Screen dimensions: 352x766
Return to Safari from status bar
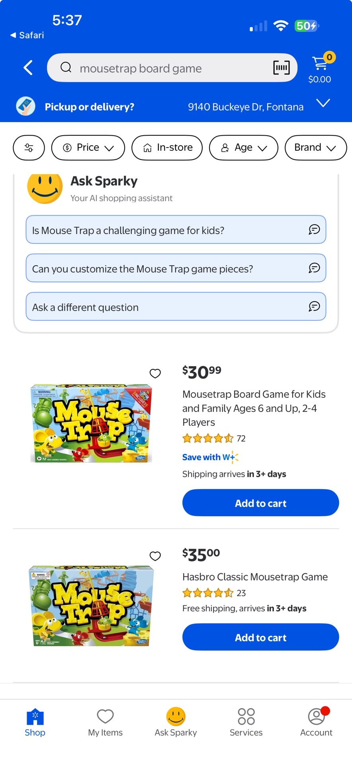27,35
